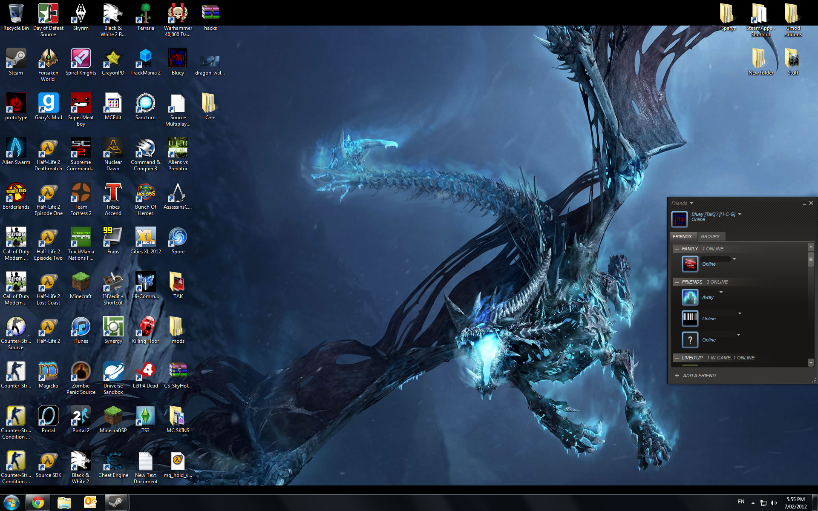Click the EN language indicator
Viewport: 818px width, 511px height.
click(x=741, y=502)
